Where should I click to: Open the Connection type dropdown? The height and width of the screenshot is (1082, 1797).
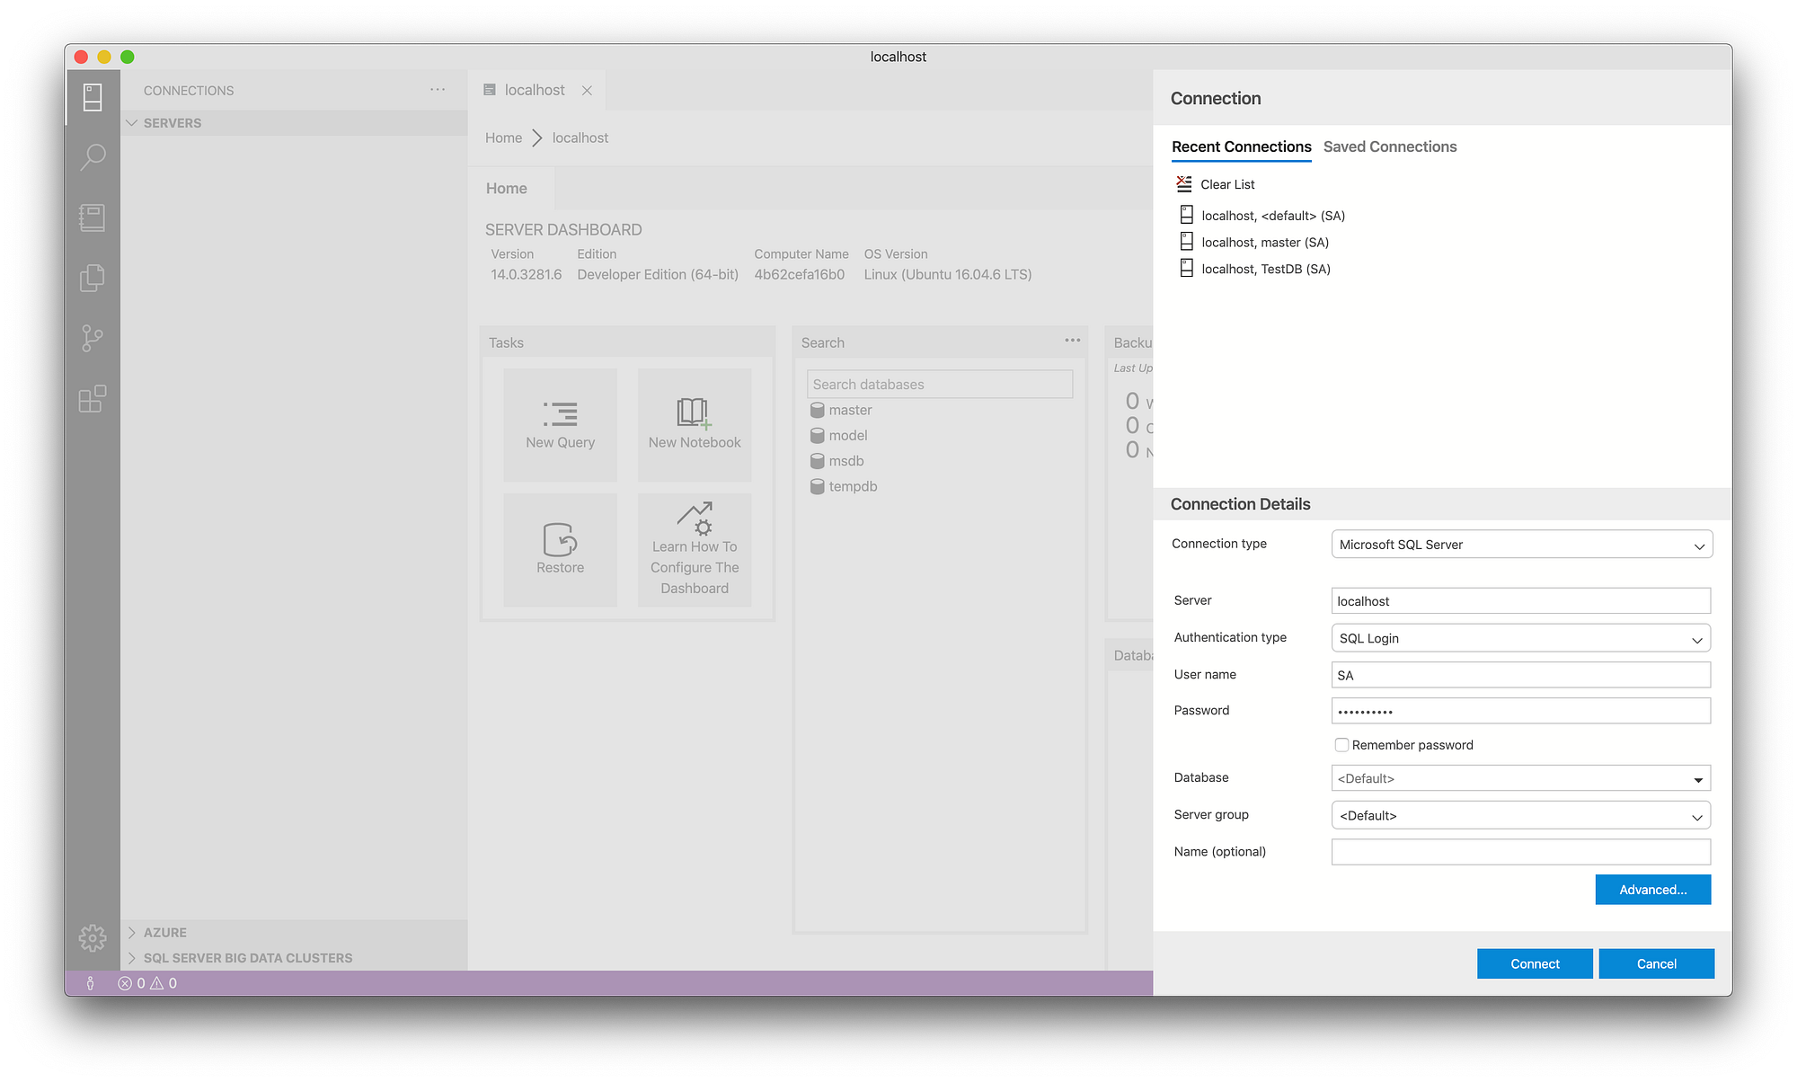point(1521,545)
